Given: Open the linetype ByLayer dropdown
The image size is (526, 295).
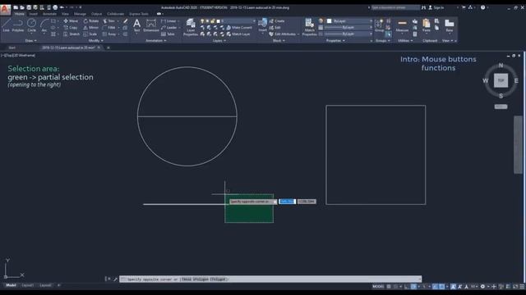Looking at the screenshot, I should 348,34.
